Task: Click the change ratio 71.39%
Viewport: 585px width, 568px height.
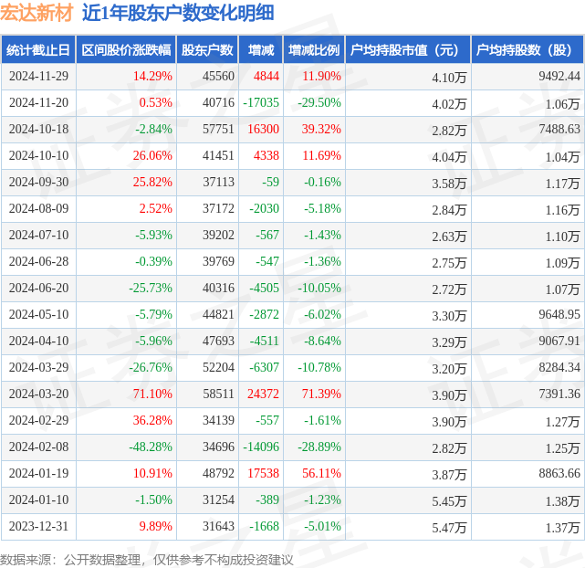Action: pos(321,394)
